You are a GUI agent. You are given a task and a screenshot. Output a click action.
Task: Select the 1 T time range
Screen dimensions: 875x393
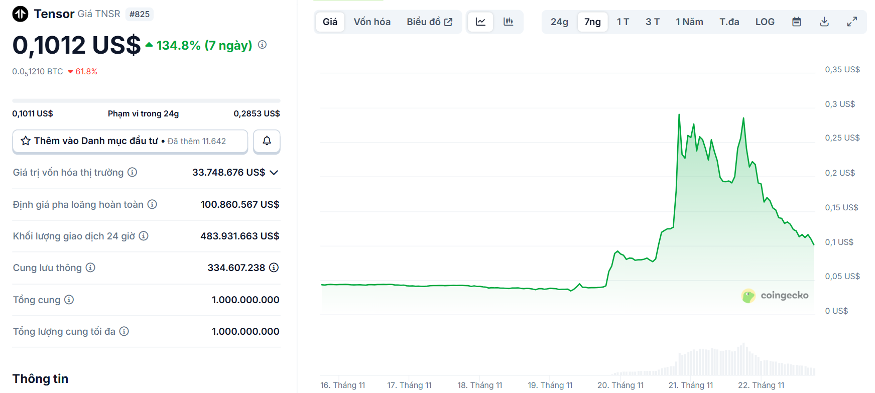(x=623, y=22)
